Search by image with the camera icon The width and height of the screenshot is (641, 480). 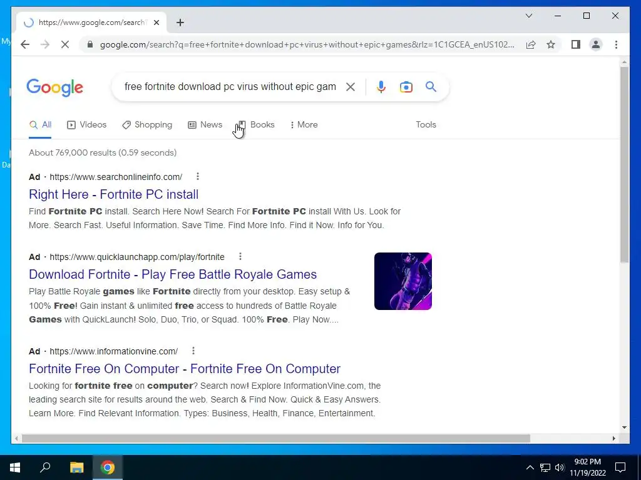[x=406, y=87]
